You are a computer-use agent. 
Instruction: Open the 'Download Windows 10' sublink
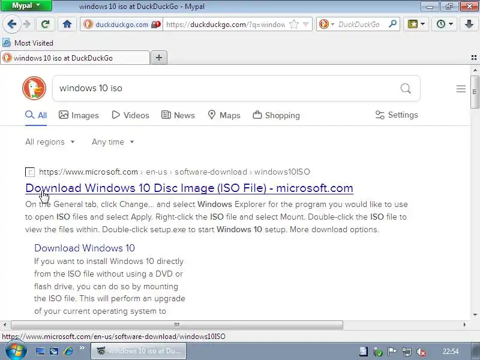pos(85,248)
